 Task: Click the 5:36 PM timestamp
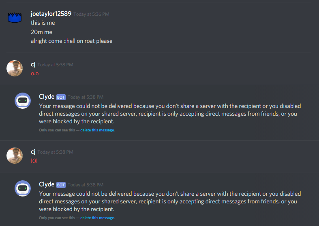point(91,14)
